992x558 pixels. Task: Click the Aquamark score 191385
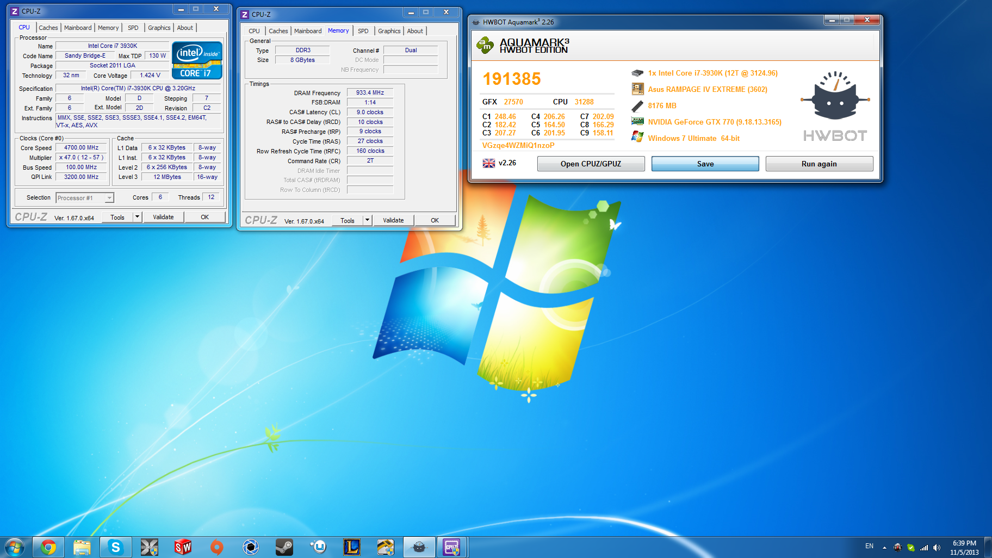coord(512,79)
